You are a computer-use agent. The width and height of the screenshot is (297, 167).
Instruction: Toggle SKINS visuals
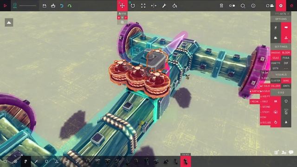click(x=286, y=81)
